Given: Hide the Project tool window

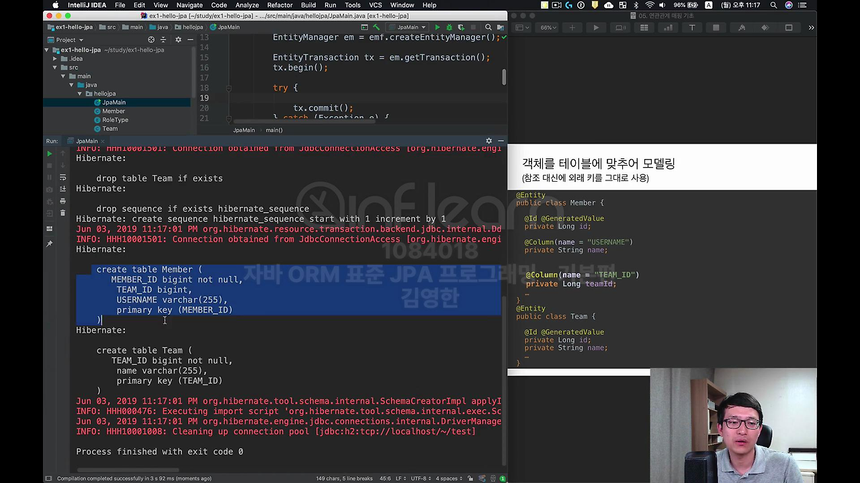Looking at the screenshot, I should [190, 40].
